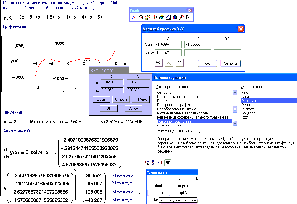
Task: Insert a 3D bar chart from График toolbar
Action: coord(175,17)
